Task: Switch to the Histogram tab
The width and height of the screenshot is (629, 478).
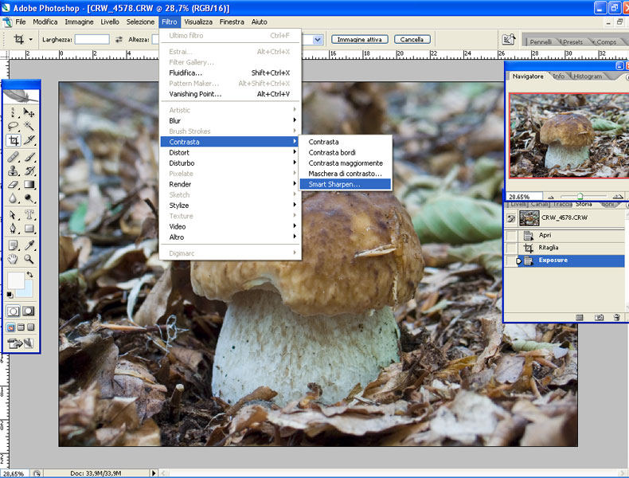Action: click(x=588, y=76)
